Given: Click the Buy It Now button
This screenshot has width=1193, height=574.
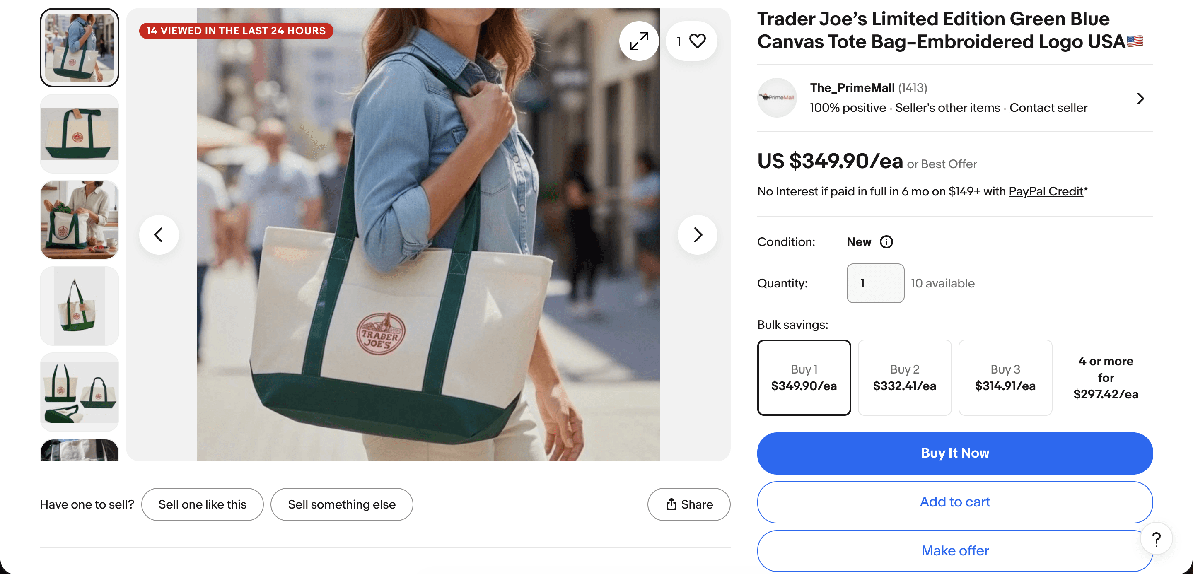Looking at the screenshot, I should click(954, 453).
